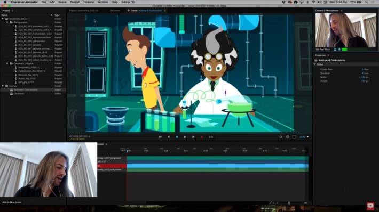Toggle the microphone input icon

[x=339, y=50]
